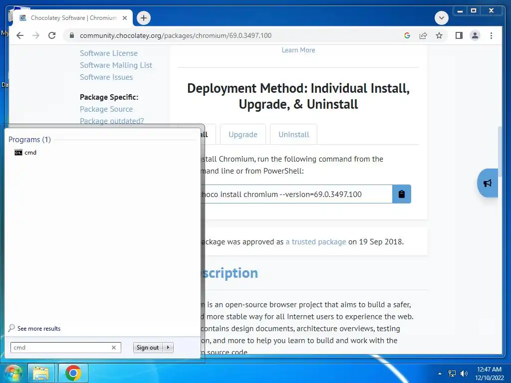Image resolution: width=511 pixels, height=383 pixels.
Task: Click the browser forward arrow
Action: click(36, 35)
